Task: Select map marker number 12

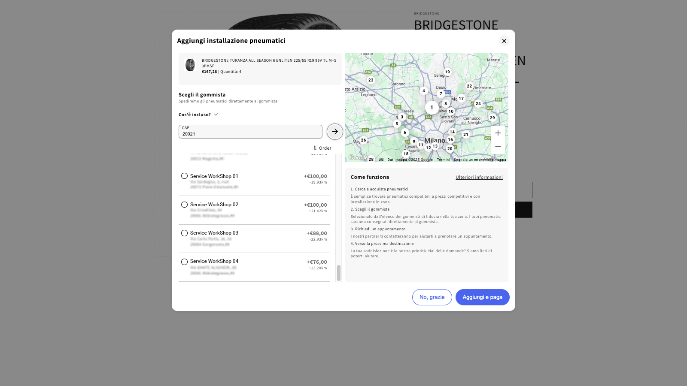Action: tap(429, 148)
